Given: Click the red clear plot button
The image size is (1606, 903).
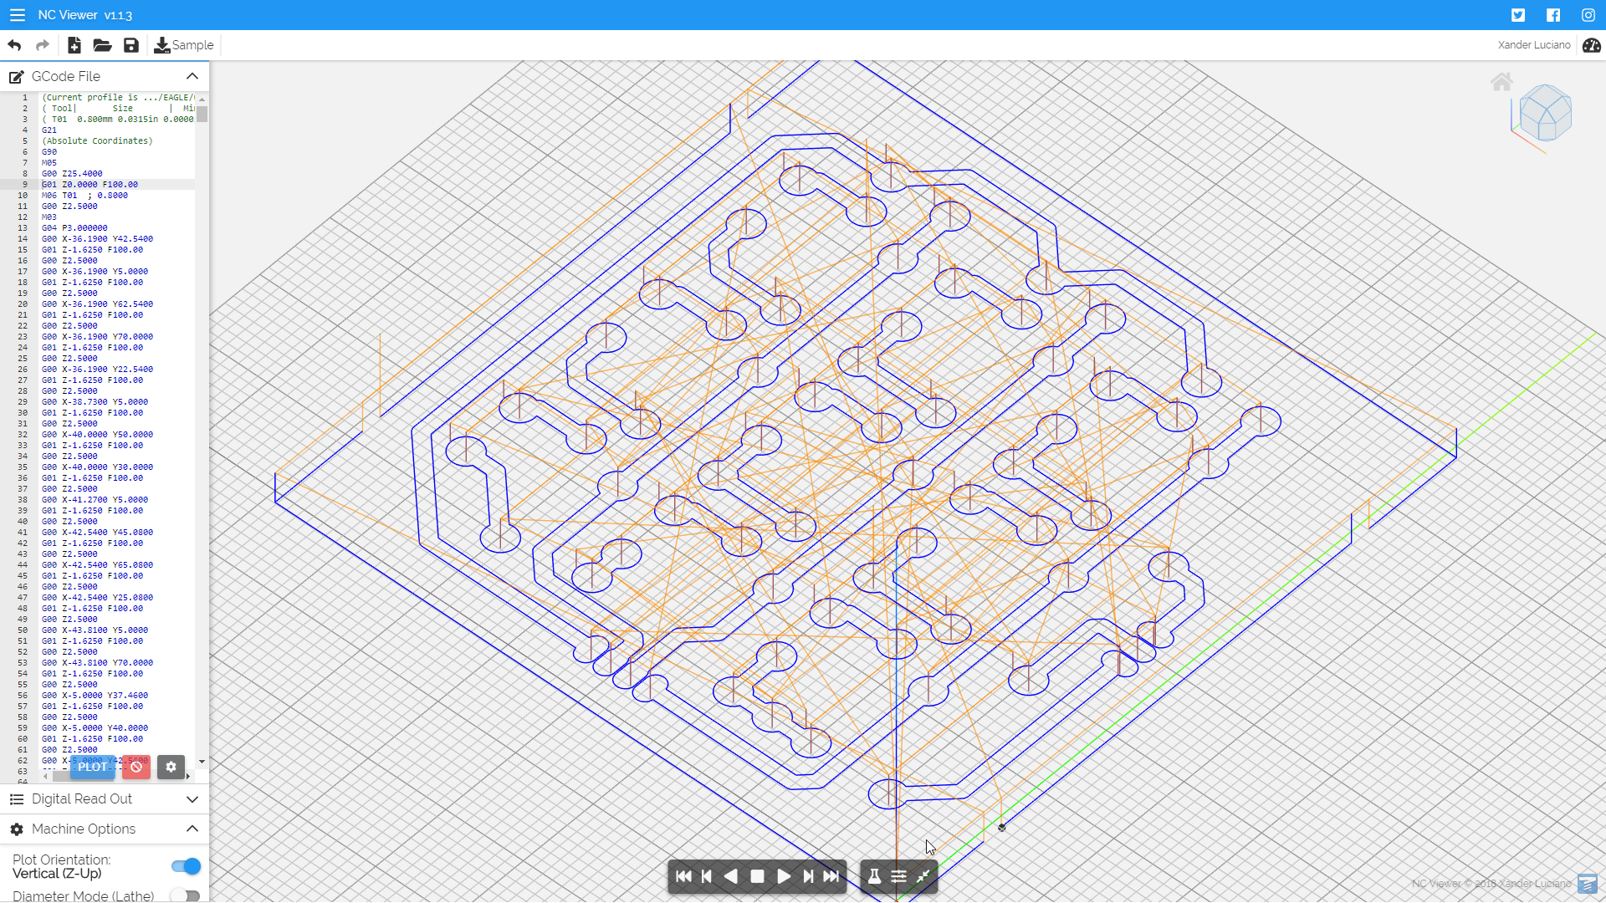Looking at the screenshot, I should (136, 767).
